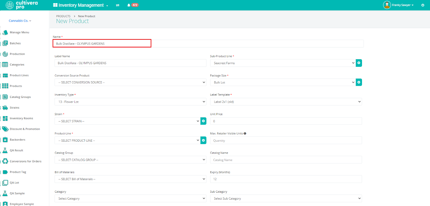The height and width of the screenshot is (206, 430).
Task: Open the Select Category dropdown
Action: coord(130,198)
